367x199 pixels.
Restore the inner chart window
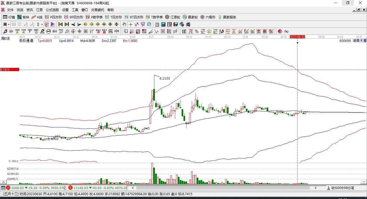click(359, 10)
